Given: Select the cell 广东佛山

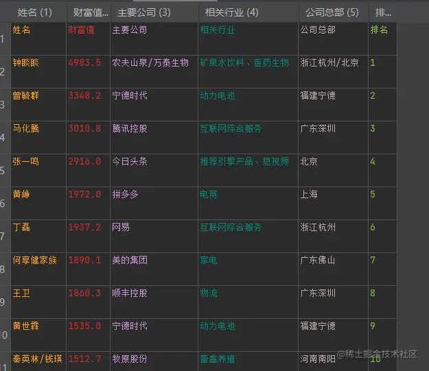Looking at the screenshot, I should point(333,269).
